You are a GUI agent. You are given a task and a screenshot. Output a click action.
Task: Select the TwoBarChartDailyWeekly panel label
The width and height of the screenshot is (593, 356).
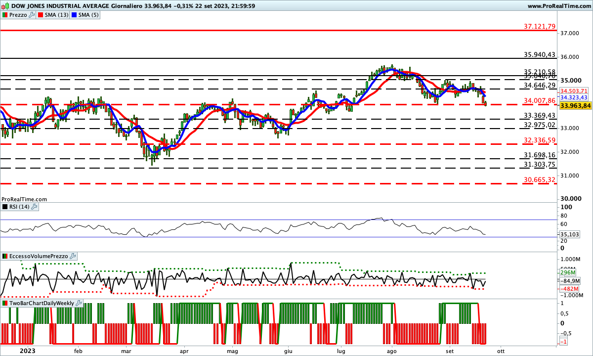point(42,303)
